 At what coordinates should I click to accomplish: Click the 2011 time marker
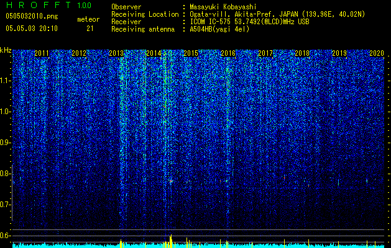click(x=42, y=53)
